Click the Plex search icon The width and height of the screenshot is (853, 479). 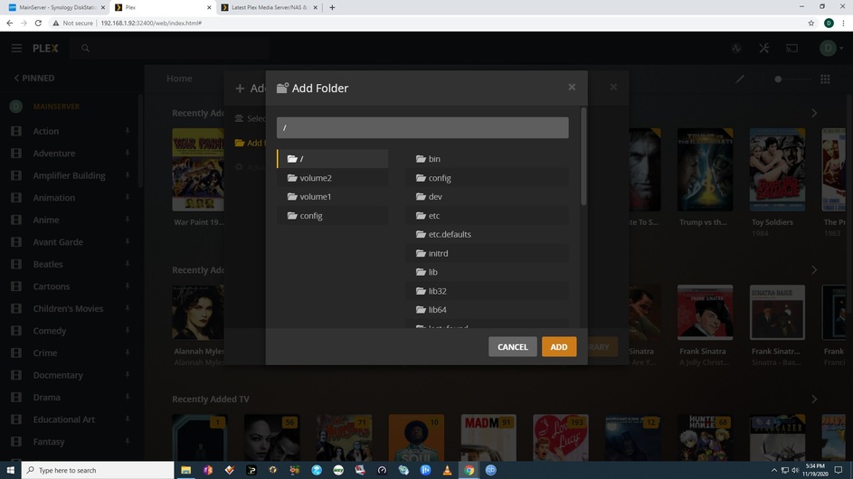click(x=85, y=49)
